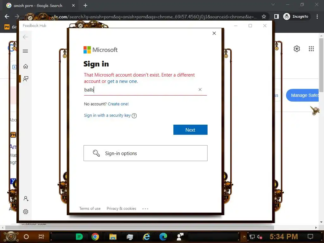Open a new Chrome tab
The height and width of the screenshot is (243, 324).
pos(85,6)
